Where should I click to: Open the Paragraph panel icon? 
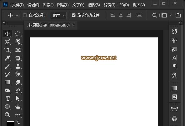[x=175, y=66]
